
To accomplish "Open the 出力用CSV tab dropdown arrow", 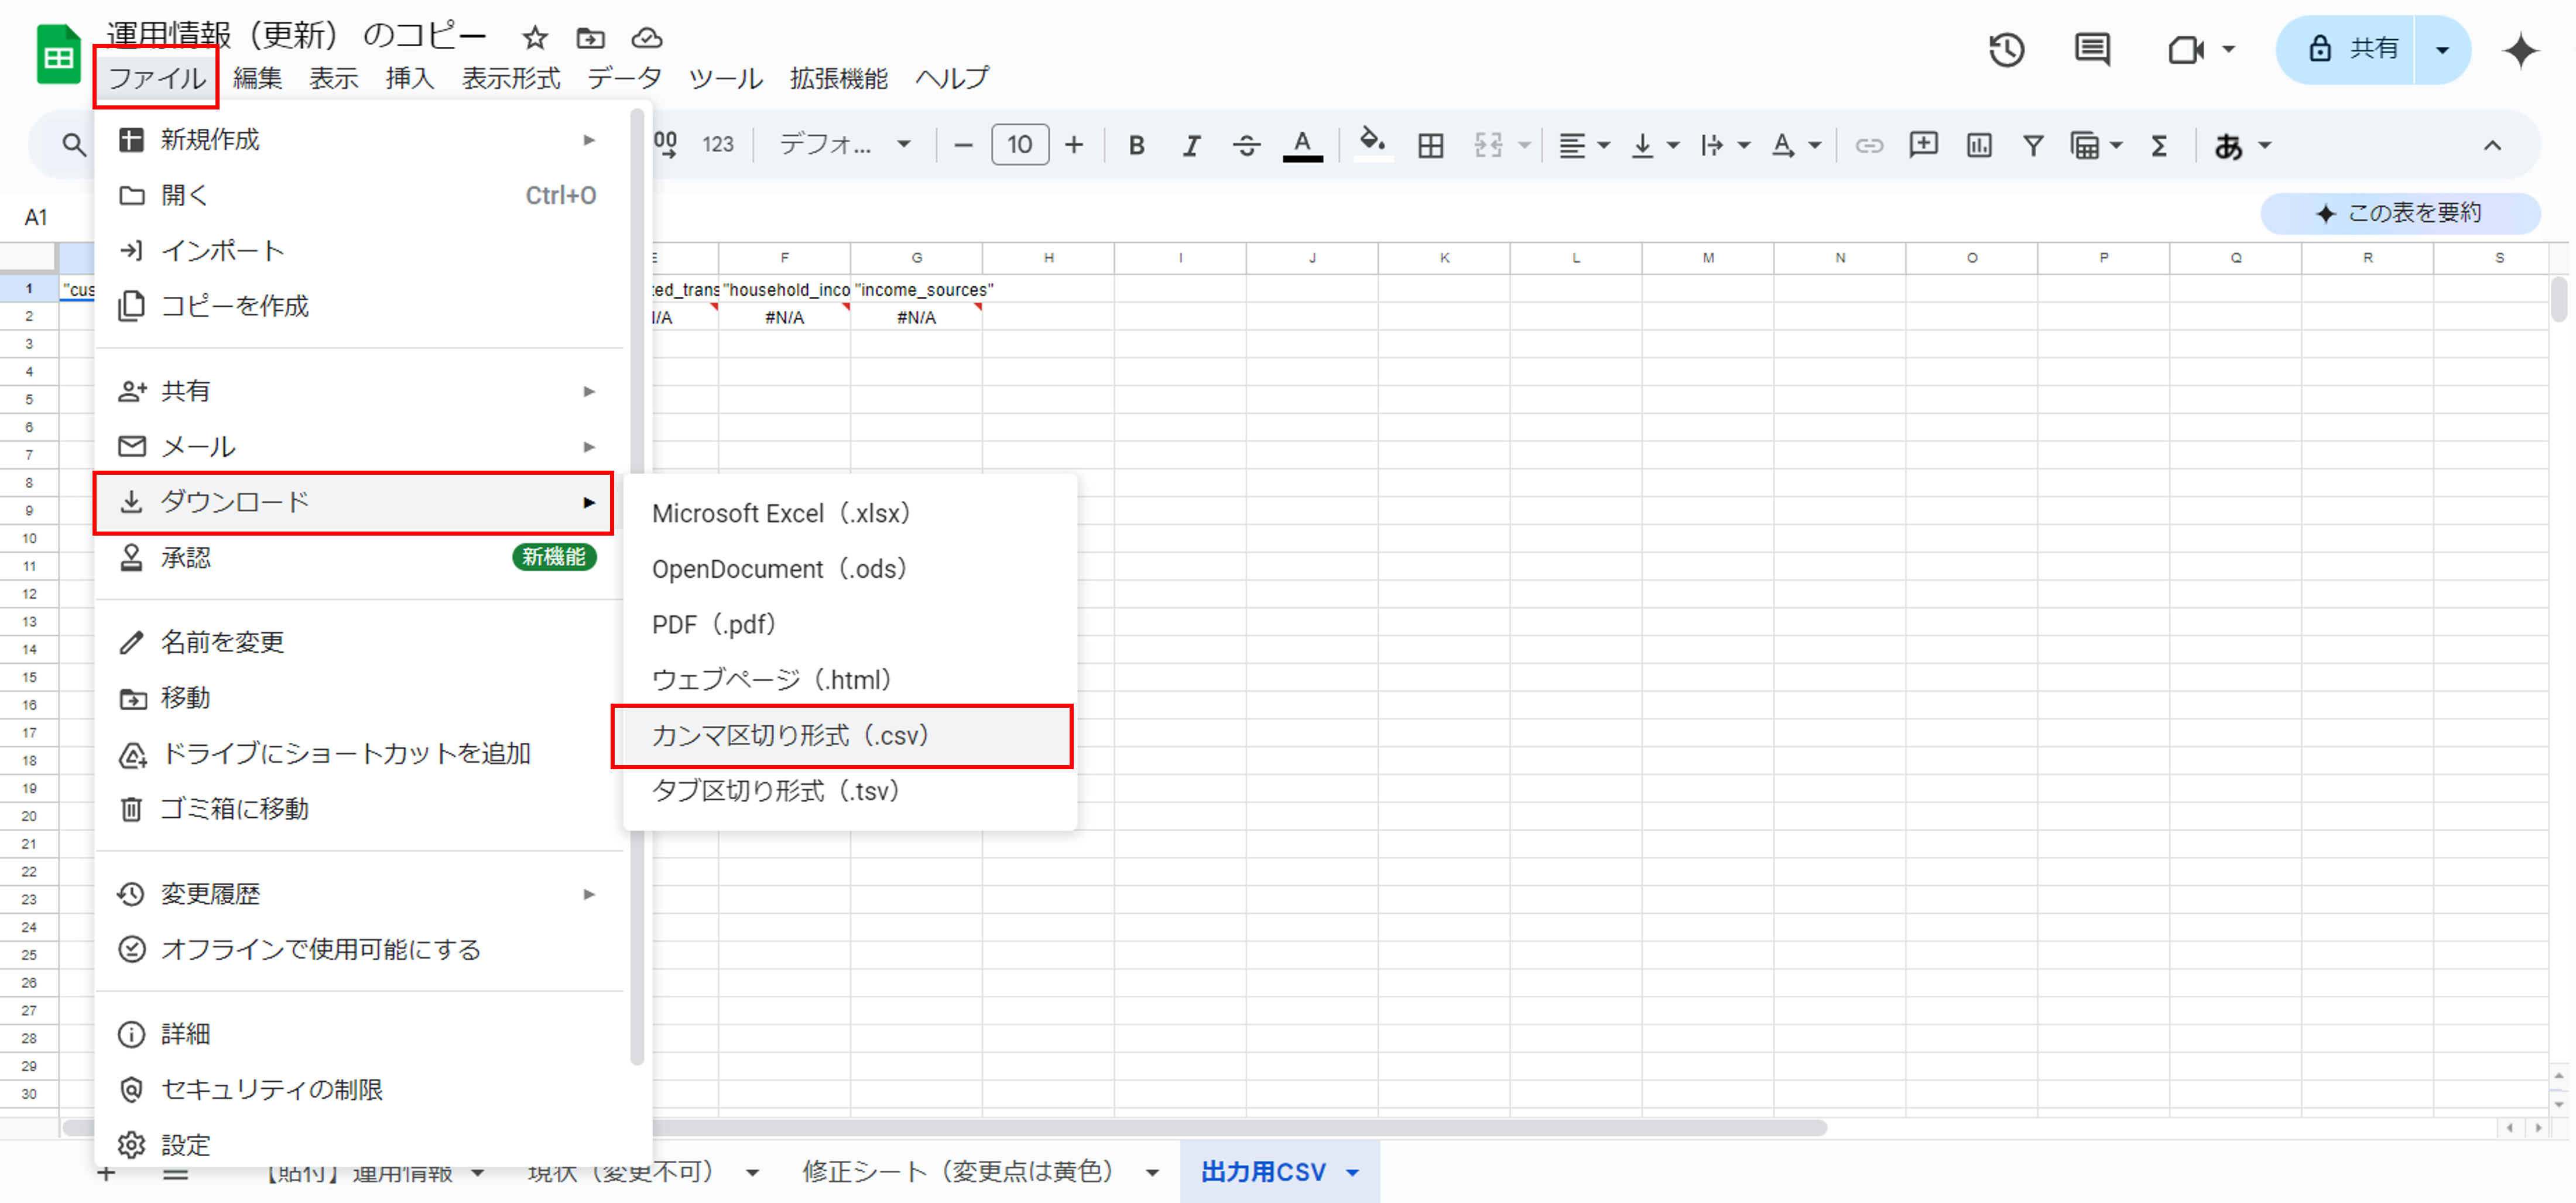I will coord(1353,1172).
